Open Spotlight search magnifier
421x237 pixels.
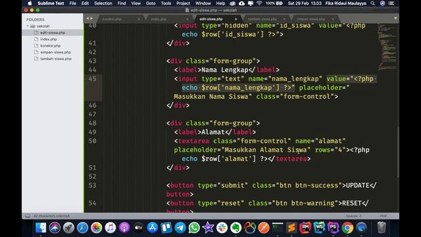pyautogui.click(x=373, y=3)
